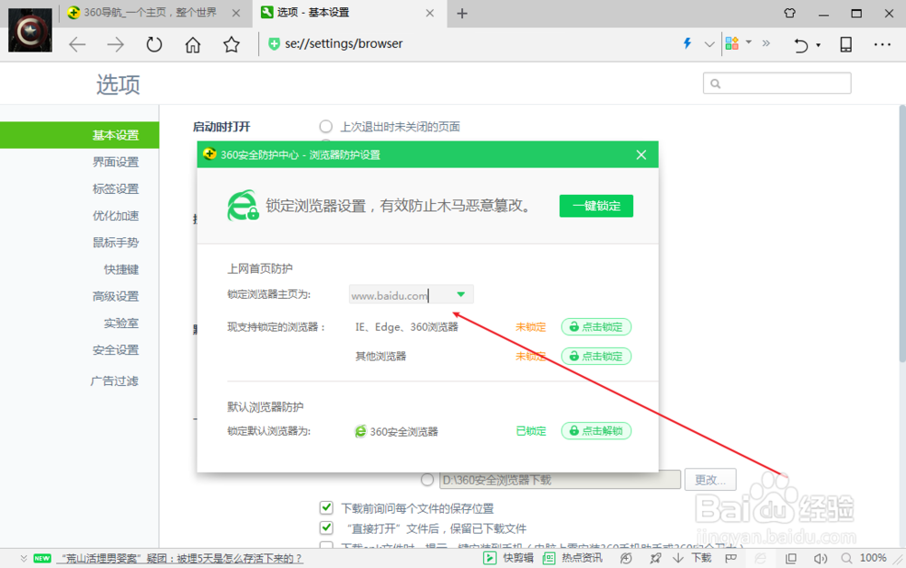Toggle “直接打开”文件后保留已下载文件 checkbox

pyautogui.click(x=326, y=528)
